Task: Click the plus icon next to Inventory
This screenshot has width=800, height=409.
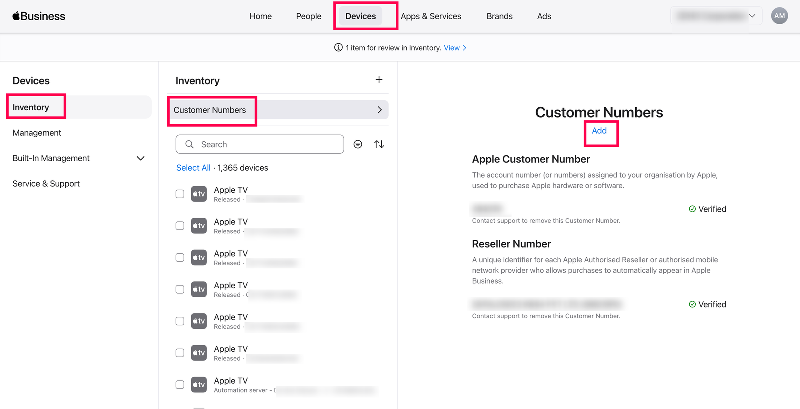Action: (x=379, y=80)
